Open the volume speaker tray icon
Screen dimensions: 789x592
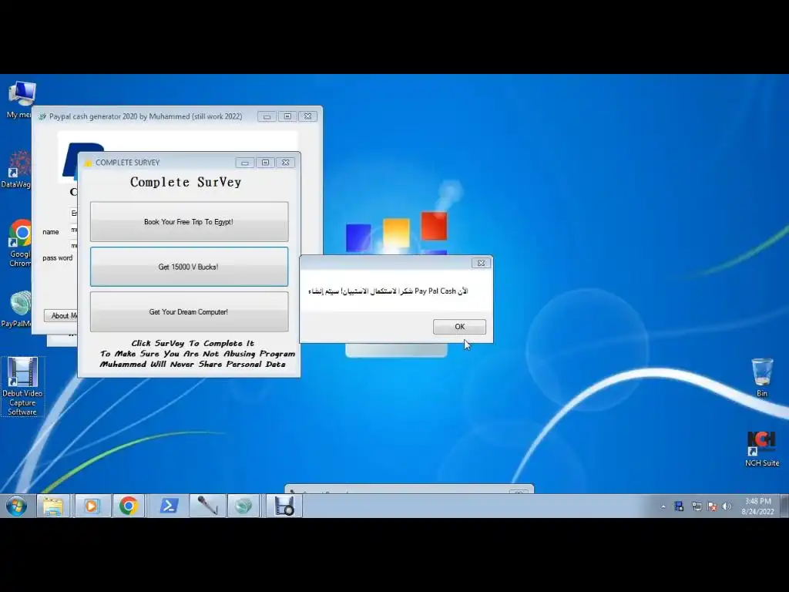[x=727, y=506]
